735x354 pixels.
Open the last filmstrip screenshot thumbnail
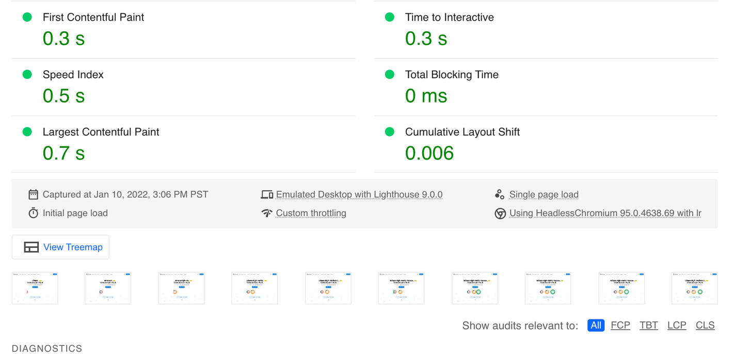tap(694, 288)
